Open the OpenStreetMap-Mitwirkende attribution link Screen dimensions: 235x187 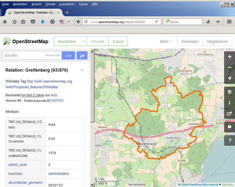click(x=200, y=185)
